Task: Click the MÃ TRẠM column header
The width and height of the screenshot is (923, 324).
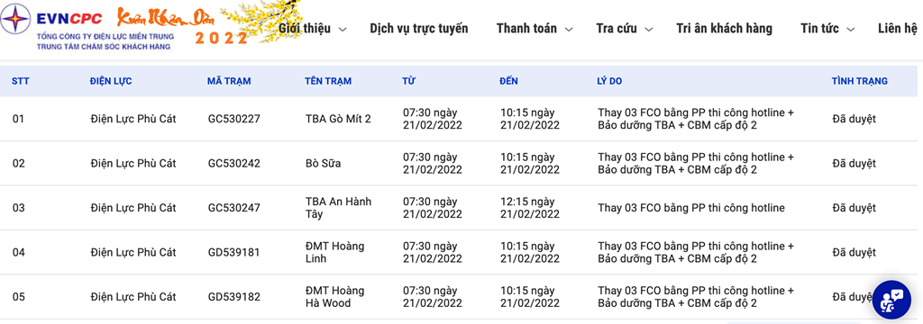Action: [229, 81]
